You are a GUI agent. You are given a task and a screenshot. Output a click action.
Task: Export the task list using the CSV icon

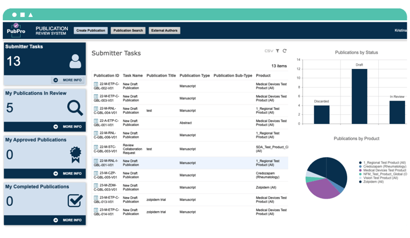tap(268, 51)
